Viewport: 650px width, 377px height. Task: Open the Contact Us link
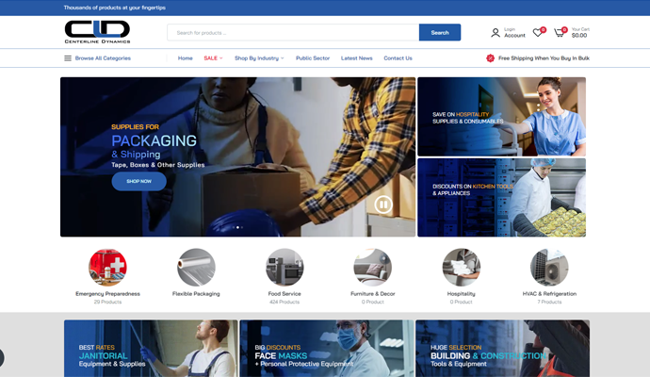[x=398, y=58]
